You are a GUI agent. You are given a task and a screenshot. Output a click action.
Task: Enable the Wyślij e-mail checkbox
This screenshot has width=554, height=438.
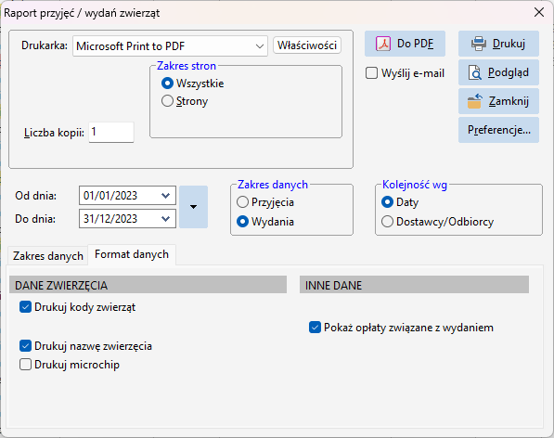(371, 73)
